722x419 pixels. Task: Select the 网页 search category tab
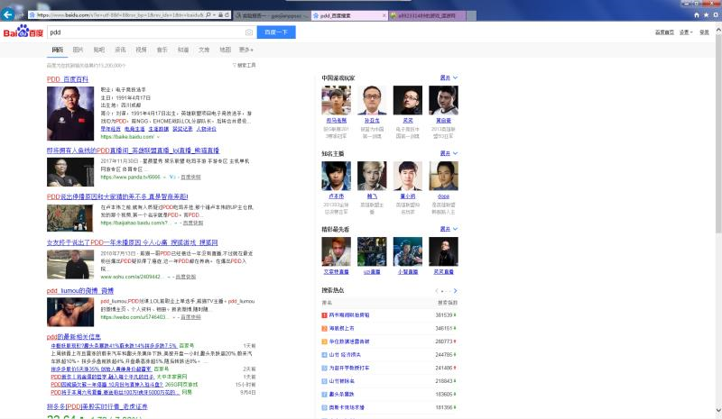[58, 50]
